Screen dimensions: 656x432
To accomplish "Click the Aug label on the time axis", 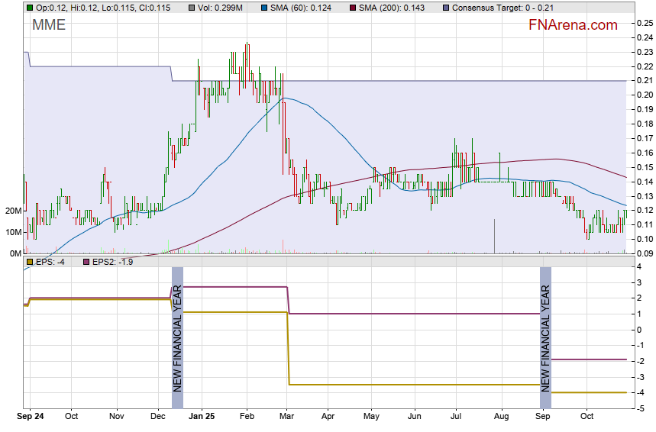I will tap(501, 417).
